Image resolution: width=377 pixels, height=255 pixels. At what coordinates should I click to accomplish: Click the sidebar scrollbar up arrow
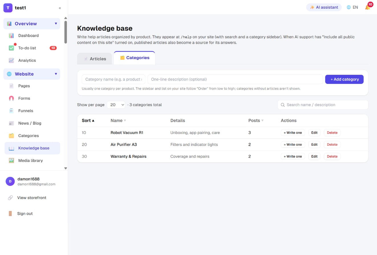pyautogui.click(x=66, y=18)
